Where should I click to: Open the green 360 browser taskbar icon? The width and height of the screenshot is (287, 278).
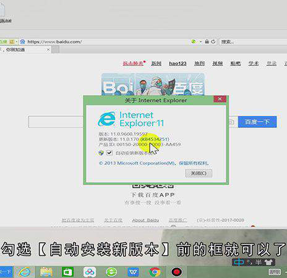pos(111,272)
